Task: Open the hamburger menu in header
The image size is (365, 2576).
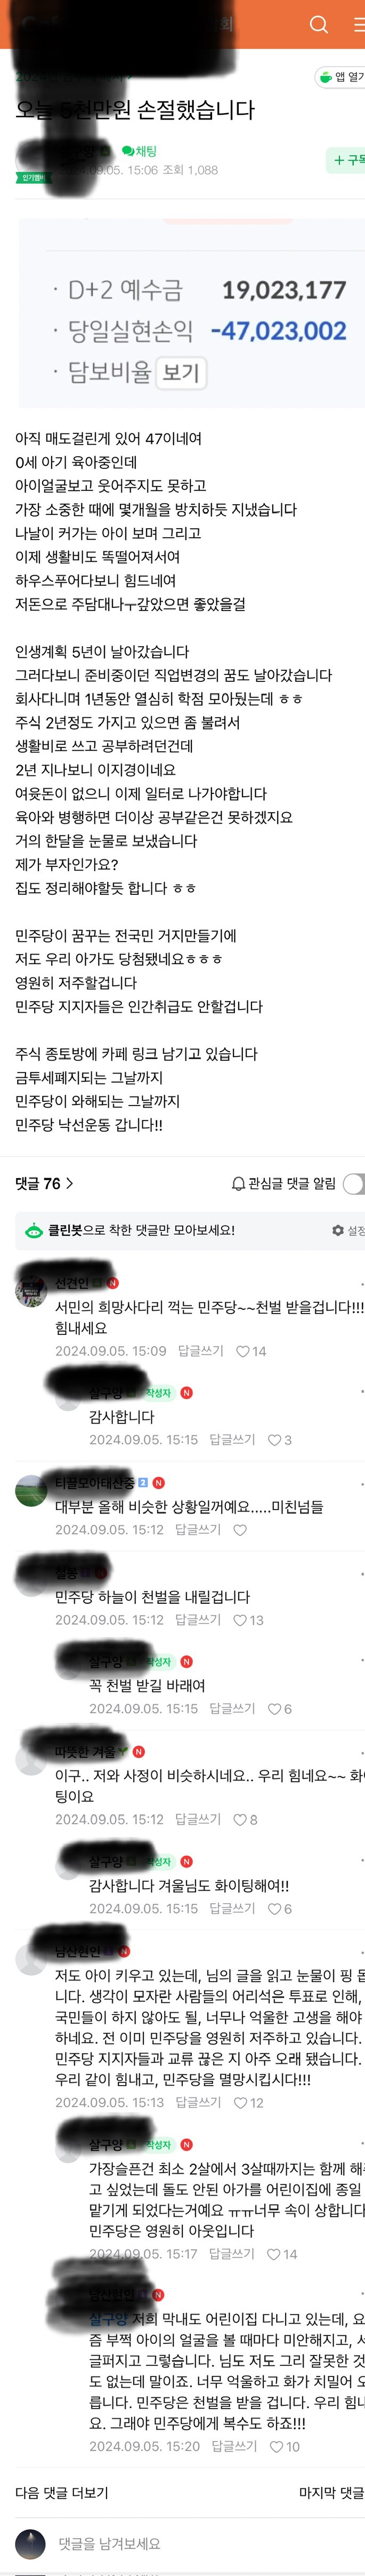Action: click(358, 25)
